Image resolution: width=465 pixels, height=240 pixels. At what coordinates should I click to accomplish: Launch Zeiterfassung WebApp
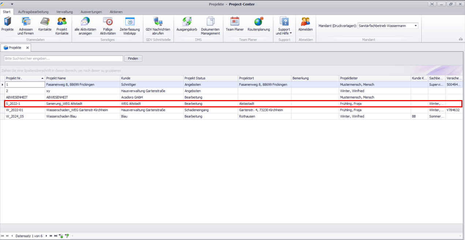click(130, 26)
